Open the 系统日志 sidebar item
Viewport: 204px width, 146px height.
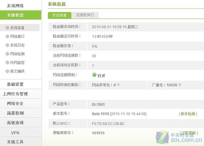(x=17, y=45)
